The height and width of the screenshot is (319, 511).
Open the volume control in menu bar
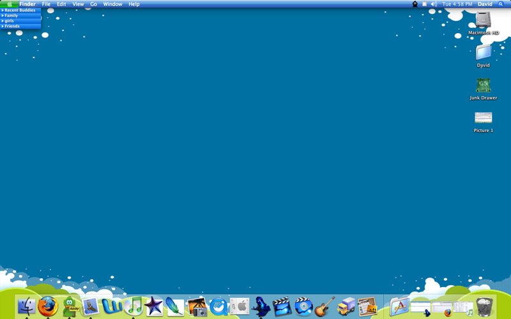tap(434, 4)
